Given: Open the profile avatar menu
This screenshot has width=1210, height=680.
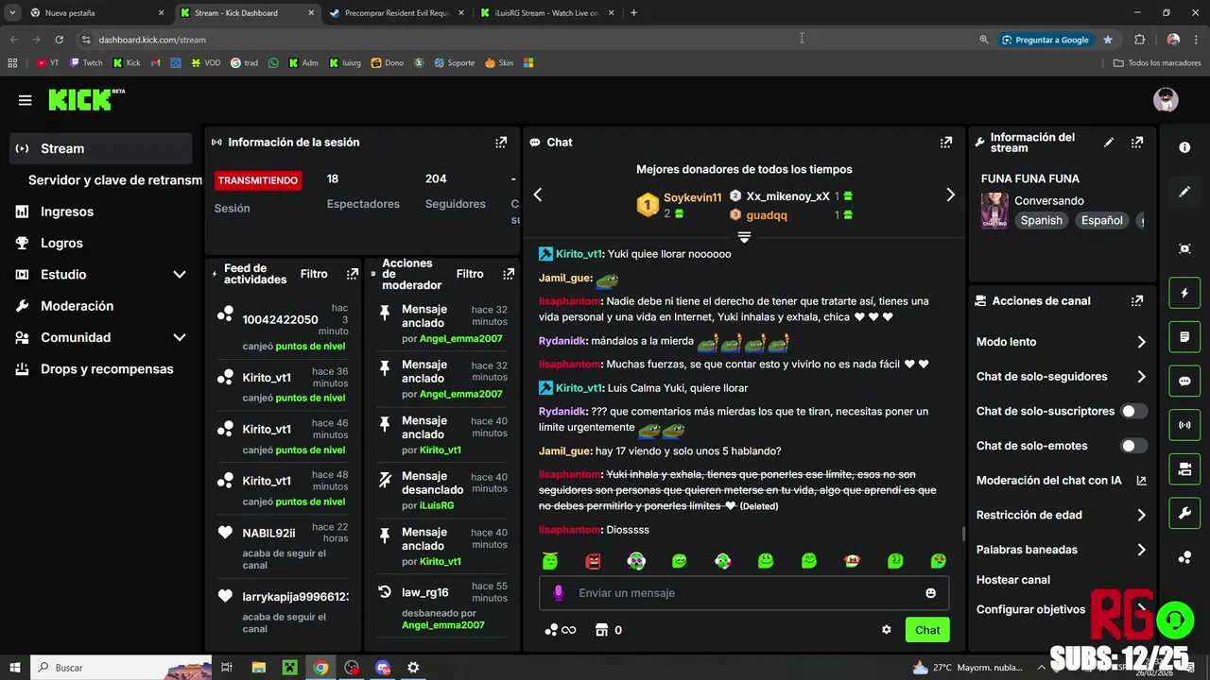Looking at the screenshot, I should pos(1166,100).
